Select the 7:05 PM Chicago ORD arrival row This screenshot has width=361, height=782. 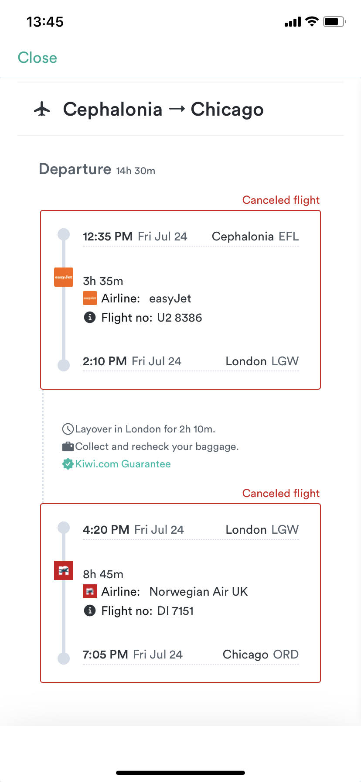click(x=191, y=655)
